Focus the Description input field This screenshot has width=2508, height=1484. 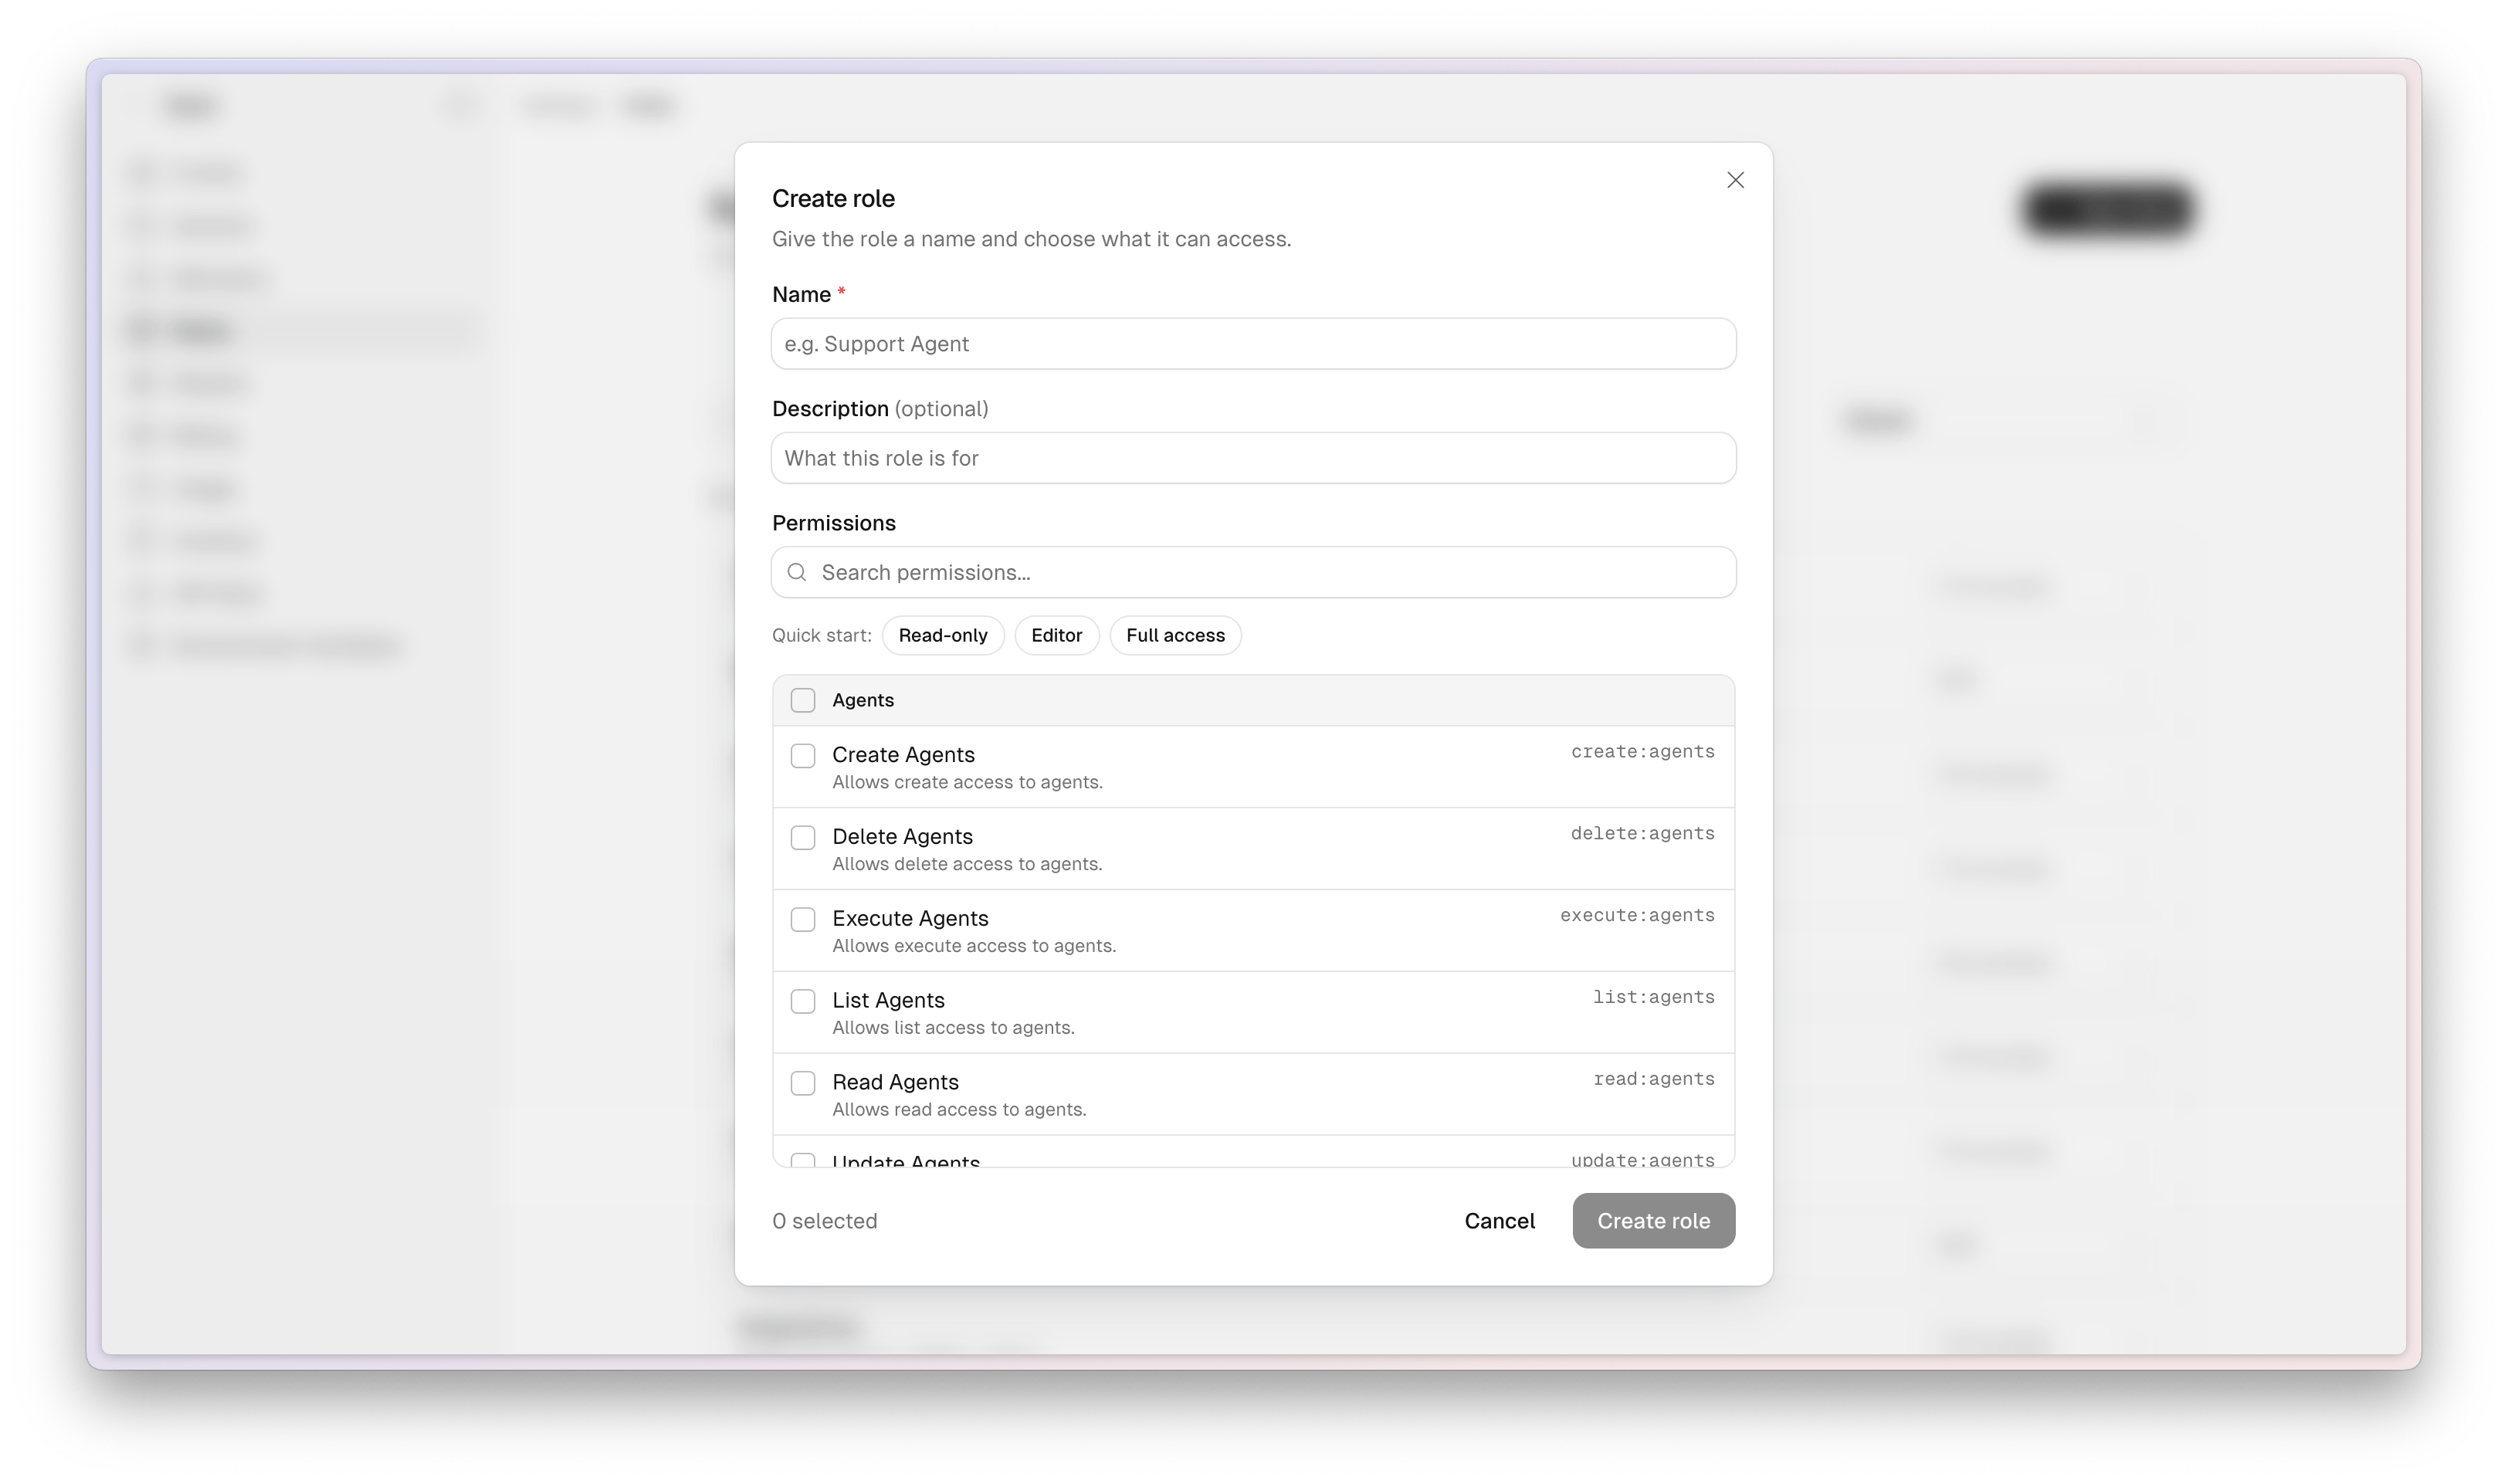click(x=1253, y=458)
